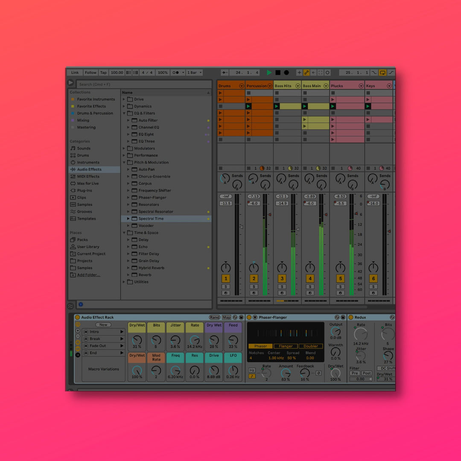Viewport: 461px width, 461px height.
Task: Toggle the automation arm chain-link button
Action: (x=306, y=73)
